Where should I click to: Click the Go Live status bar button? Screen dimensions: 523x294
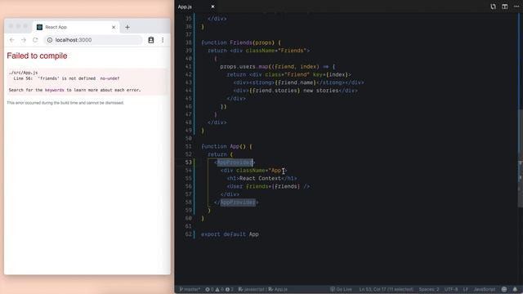coord(341,289)
